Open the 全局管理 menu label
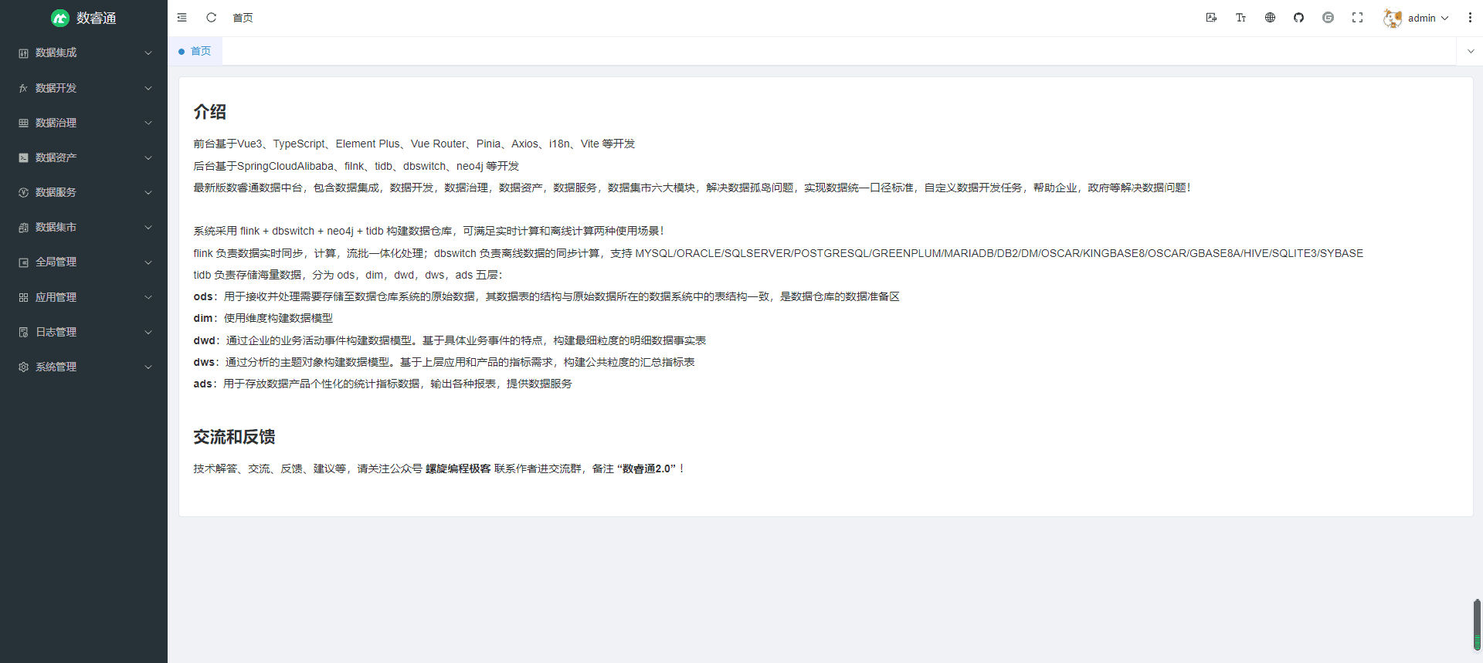Screen dimensions: 1483x663 coord(56,262)
